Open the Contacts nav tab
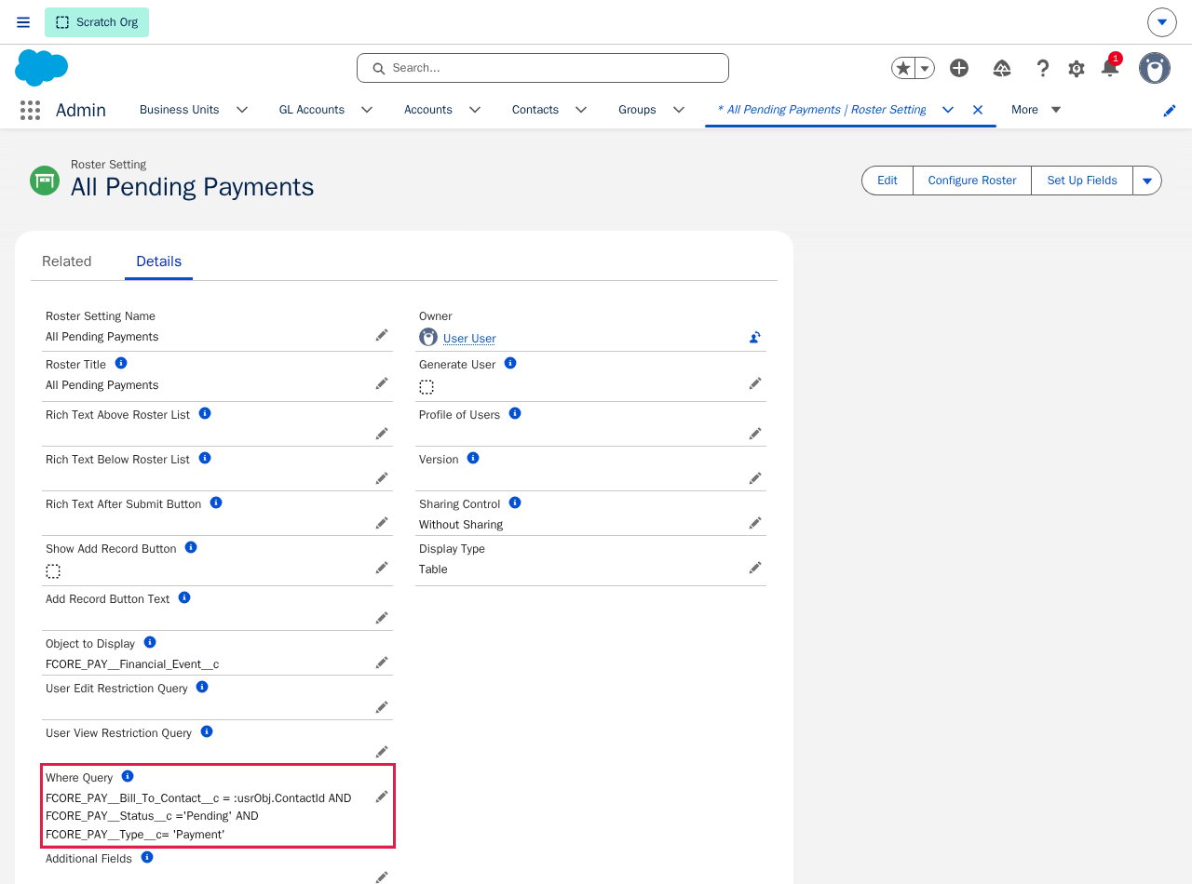Image resolution: width=1192 pixels, height=884 pixels. [x=535, y=110]
